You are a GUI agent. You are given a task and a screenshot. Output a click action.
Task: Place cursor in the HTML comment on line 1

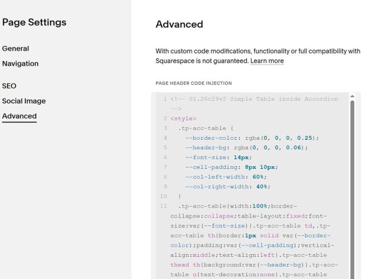(x=254, y=99)
